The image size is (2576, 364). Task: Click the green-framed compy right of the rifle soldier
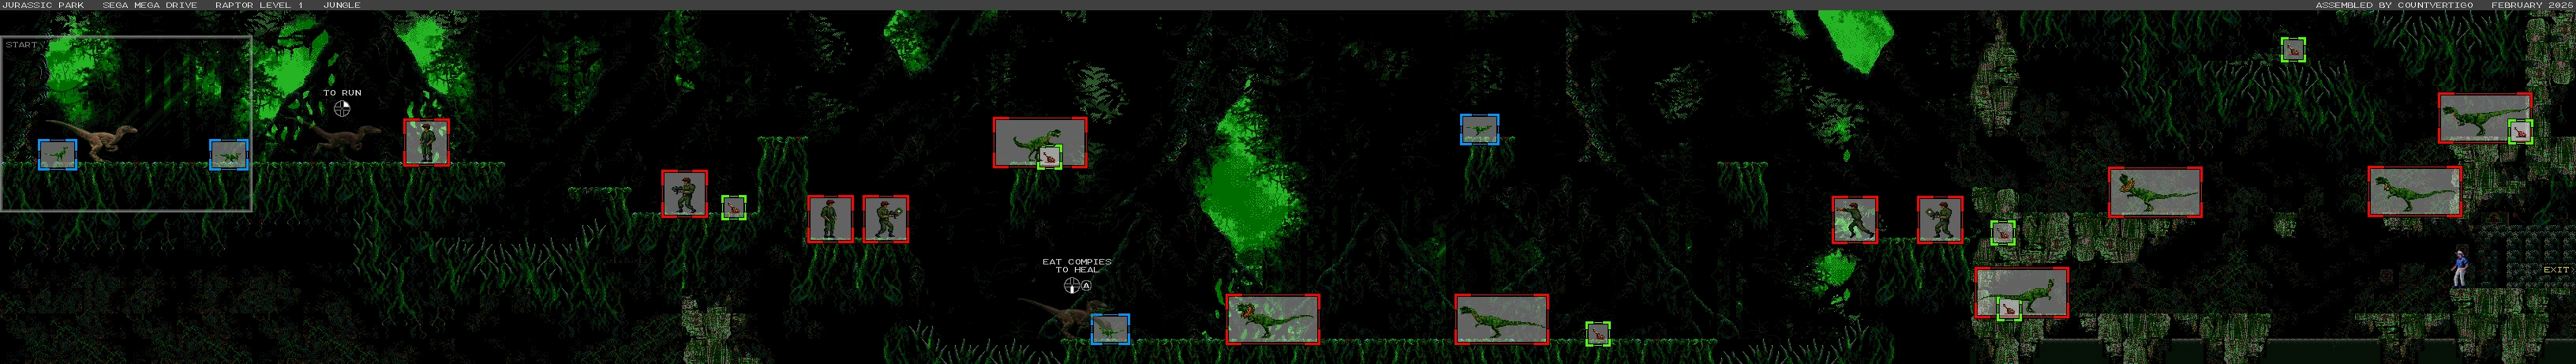tap(734, 207)
